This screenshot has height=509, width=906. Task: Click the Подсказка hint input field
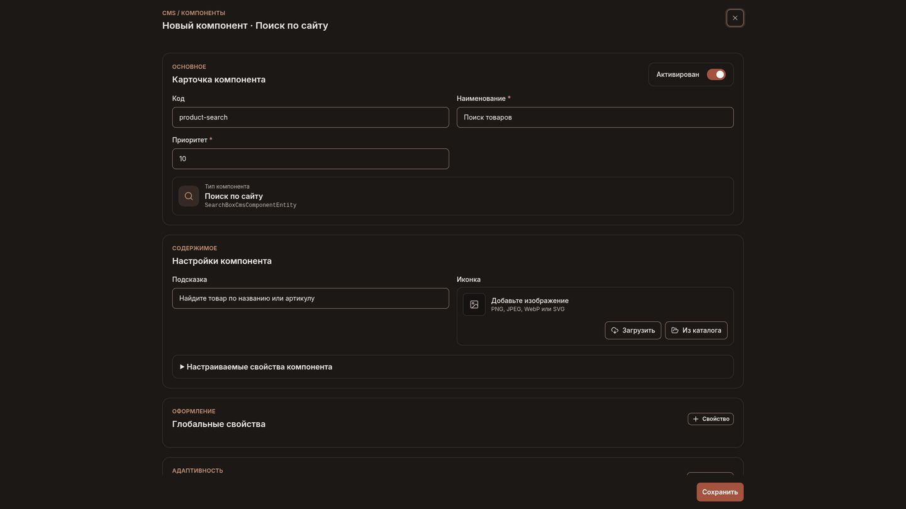pyautogui.click(x=311, y=298)
